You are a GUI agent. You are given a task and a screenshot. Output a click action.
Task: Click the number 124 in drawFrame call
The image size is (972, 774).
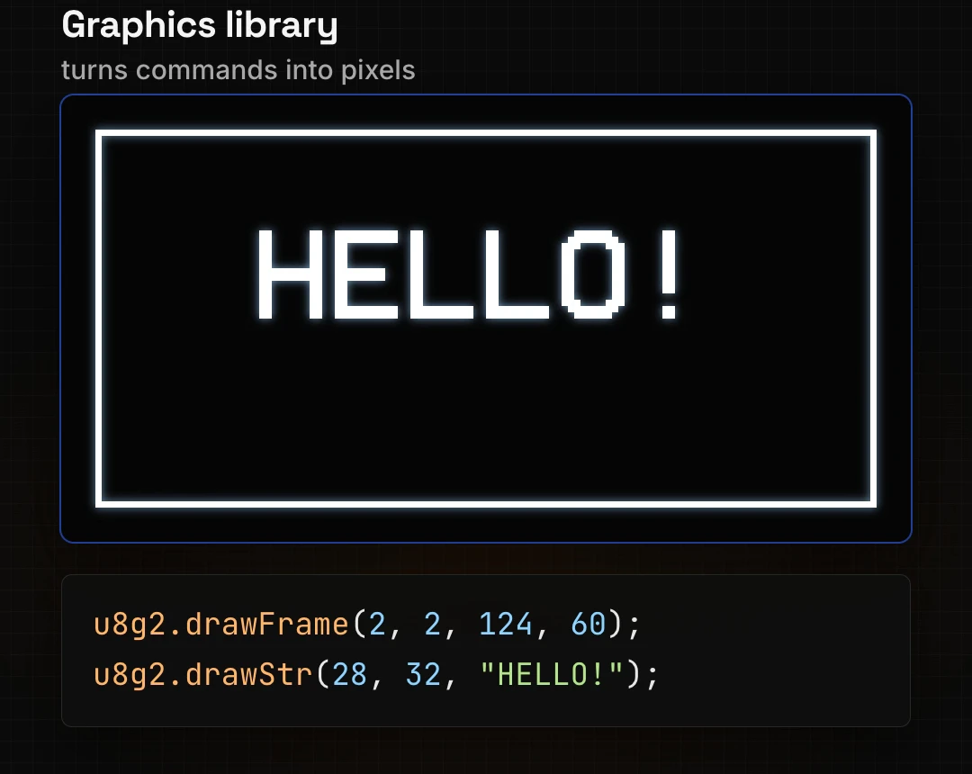tap(505, 624)
